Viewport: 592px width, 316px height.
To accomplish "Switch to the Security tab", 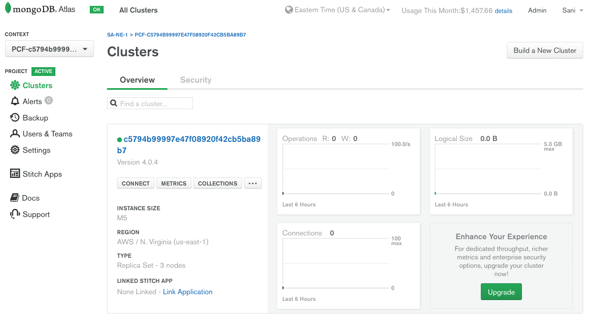I will tap(196, 80).
